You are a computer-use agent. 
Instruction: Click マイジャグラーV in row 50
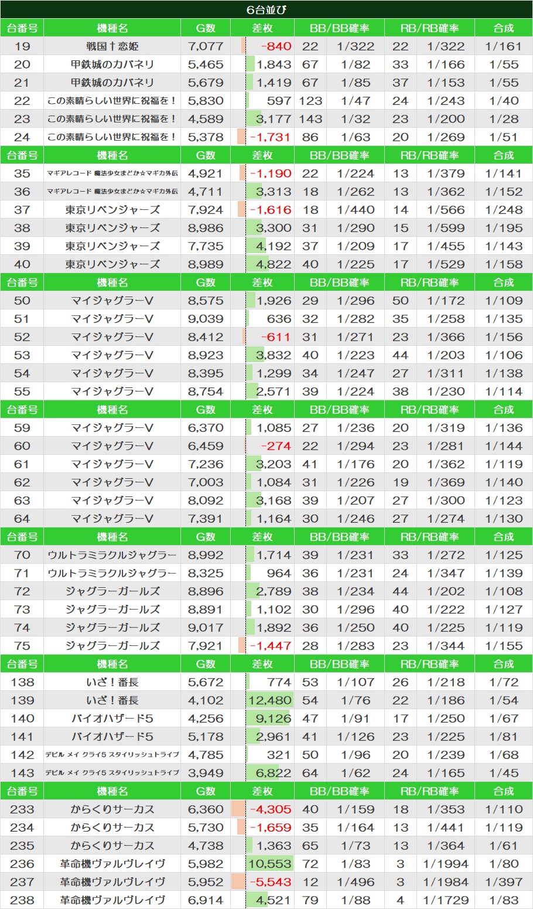[112, 301]
